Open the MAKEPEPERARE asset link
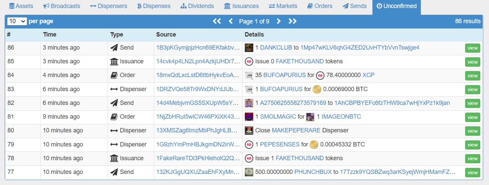Viewport: 489px width, 185px height. (x=296, y=130)
